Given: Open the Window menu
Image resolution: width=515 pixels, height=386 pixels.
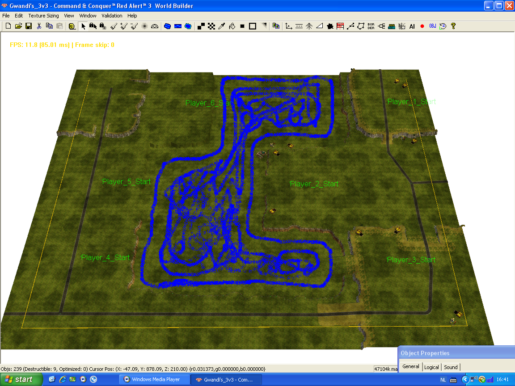Looking at the screenshot, I should click(88, 16).
